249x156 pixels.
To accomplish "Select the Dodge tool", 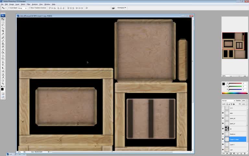I will [x=3, y=58].
